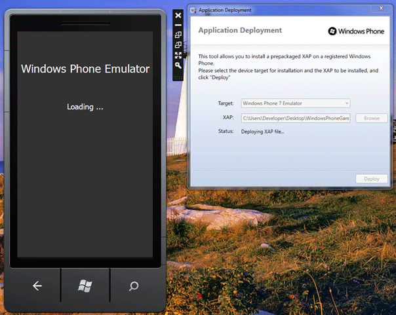
Task: Click the Windows Phone logo
Action: (356, 31)
